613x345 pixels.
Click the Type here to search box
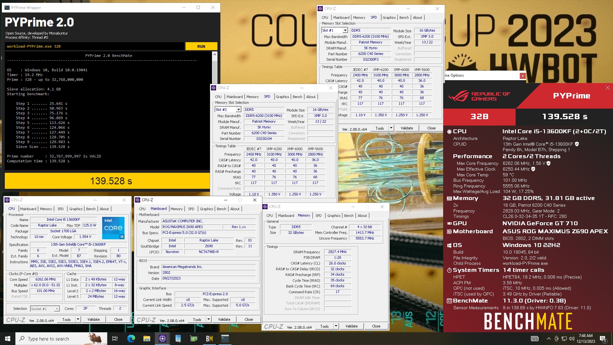[x=61, y=339]
